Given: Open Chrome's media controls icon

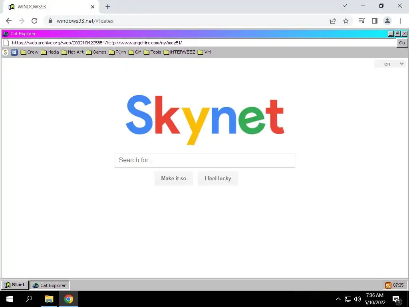Looking at the screenshot, I should click(x=362, y=21).
